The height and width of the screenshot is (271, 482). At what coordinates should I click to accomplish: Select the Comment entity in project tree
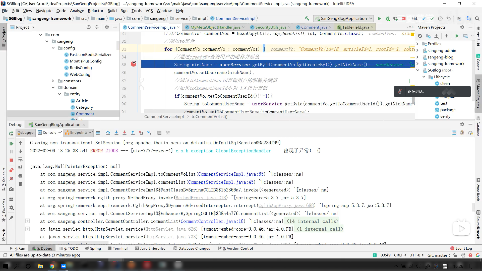(85, 113)
